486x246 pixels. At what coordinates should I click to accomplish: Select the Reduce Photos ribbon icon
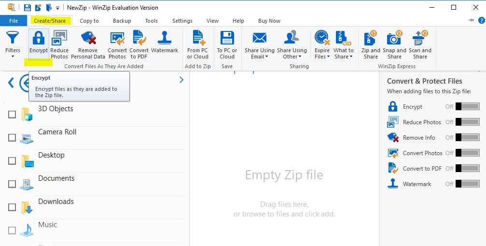click(59, 38)
